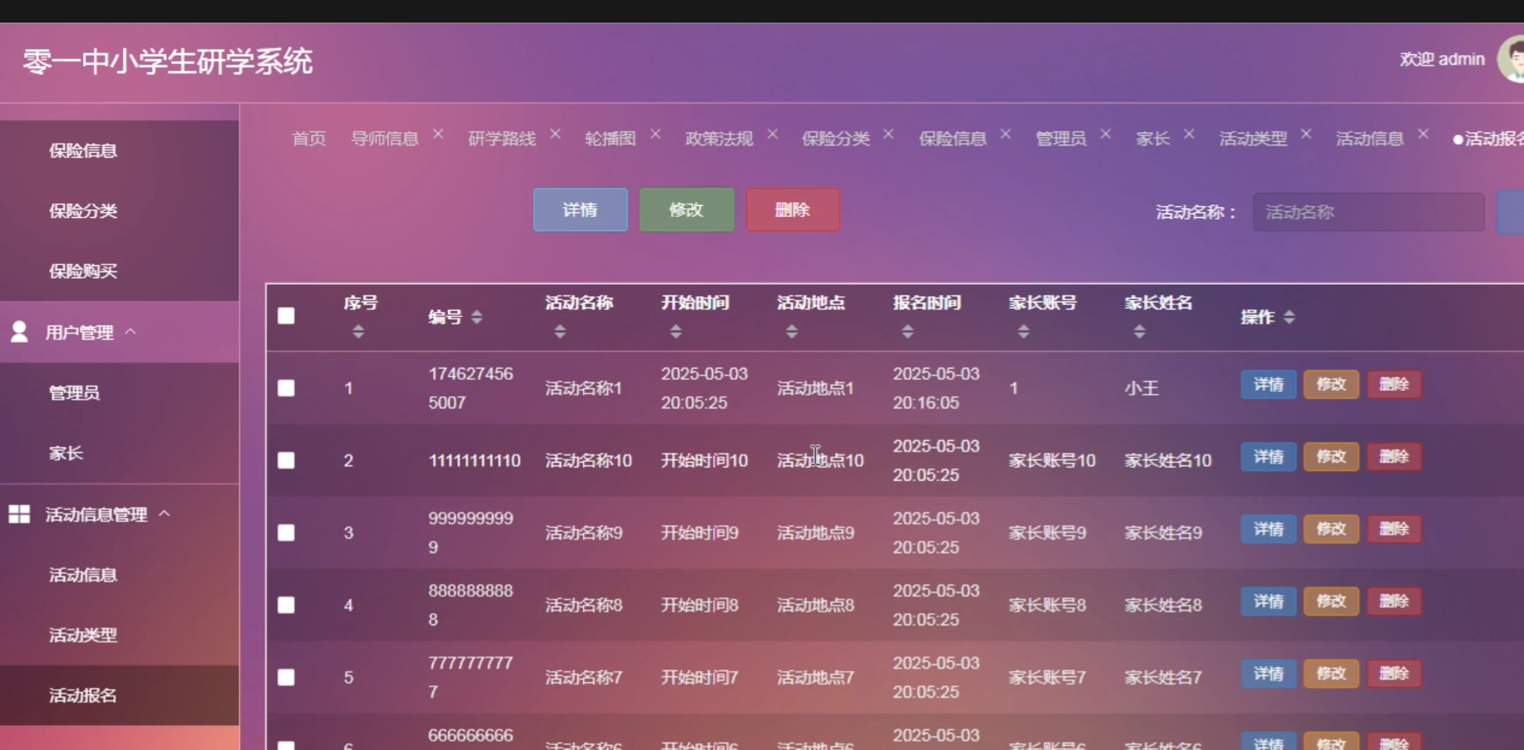Click 删除 button for row 2
Viewport: 1524px width, 750px height.
pos(1393,457)
